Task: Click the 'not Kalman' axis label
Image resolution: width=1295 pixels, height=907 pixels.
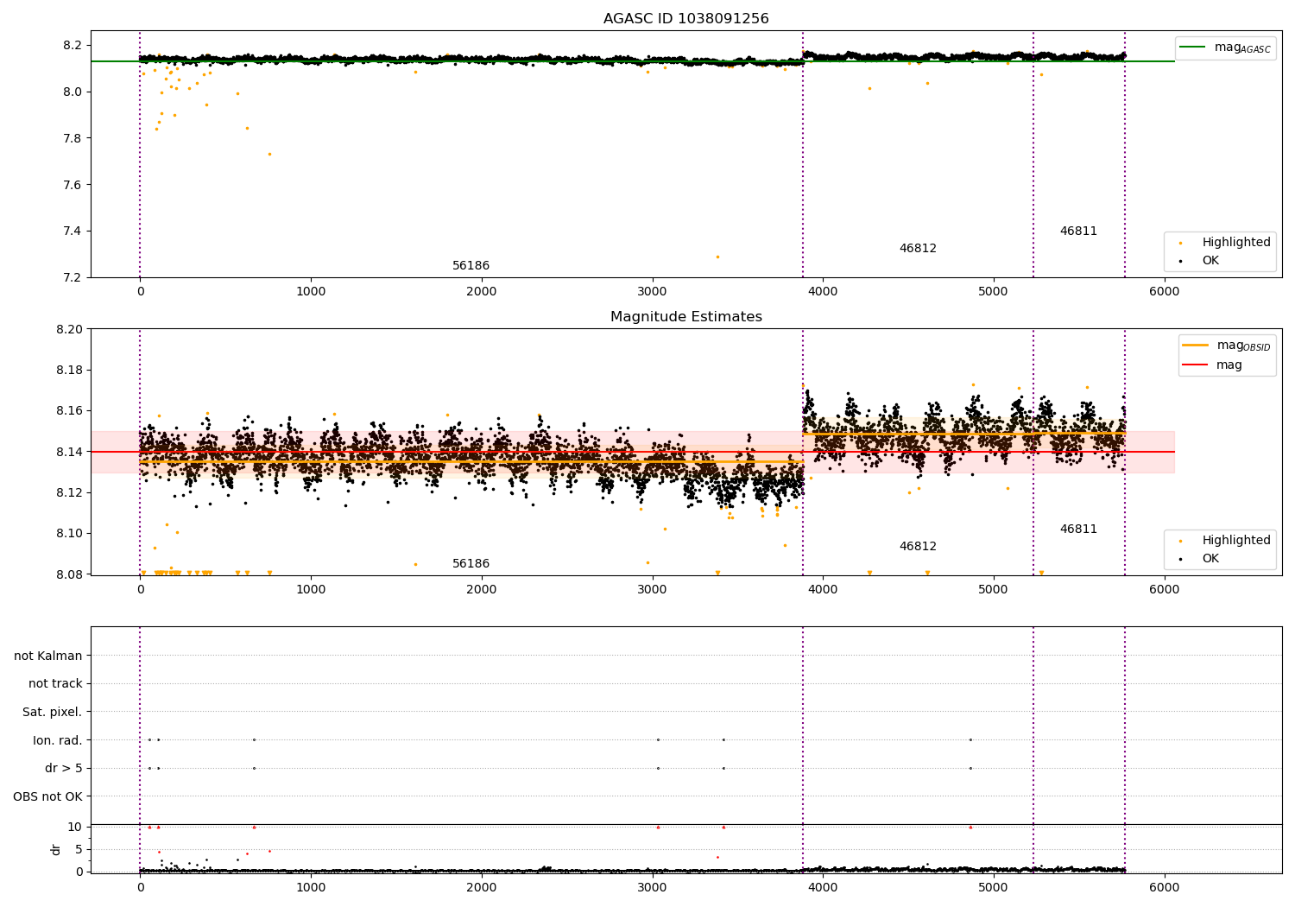Action: pyautogui.click(x=48, y=656)
